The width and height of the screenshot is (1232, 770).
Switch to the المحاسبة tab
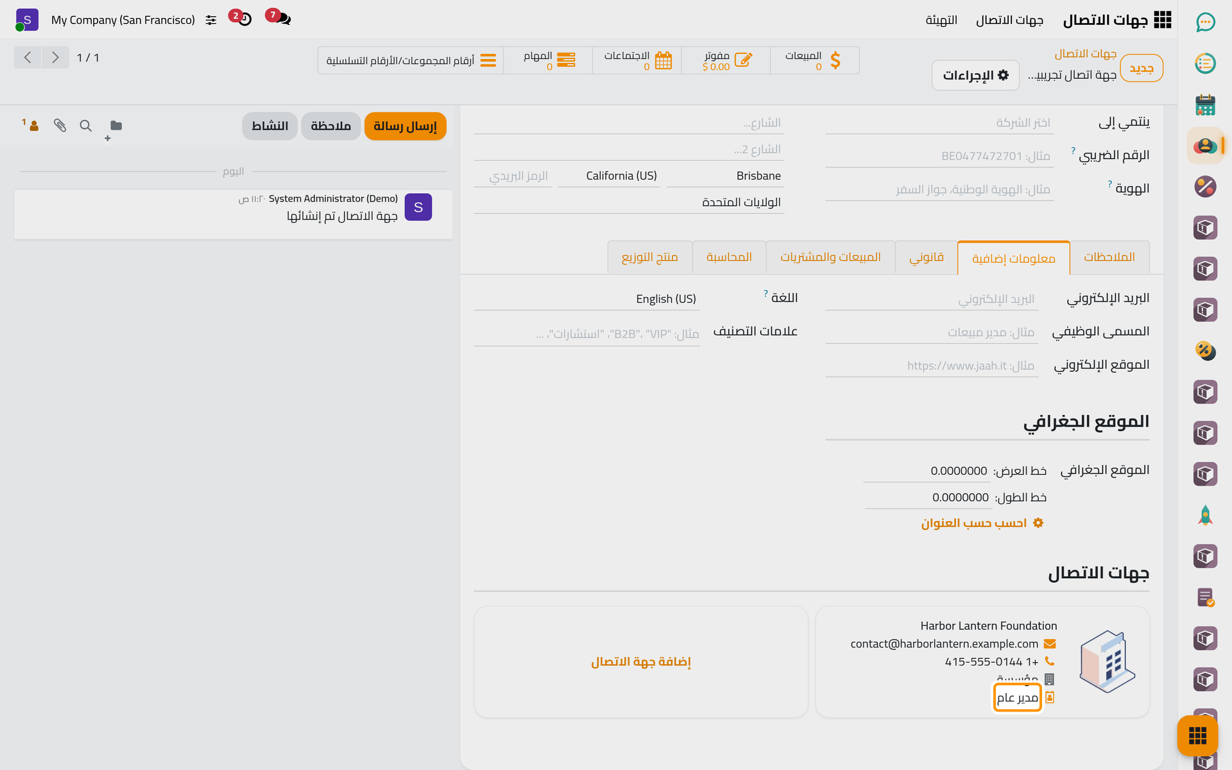(729, 257)
